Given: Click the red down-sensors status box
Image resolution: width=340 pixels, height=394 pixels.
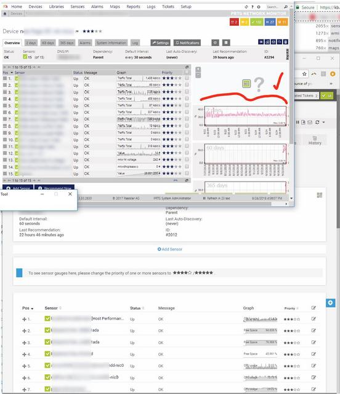Looking at the screenshot, I should 234,22.
